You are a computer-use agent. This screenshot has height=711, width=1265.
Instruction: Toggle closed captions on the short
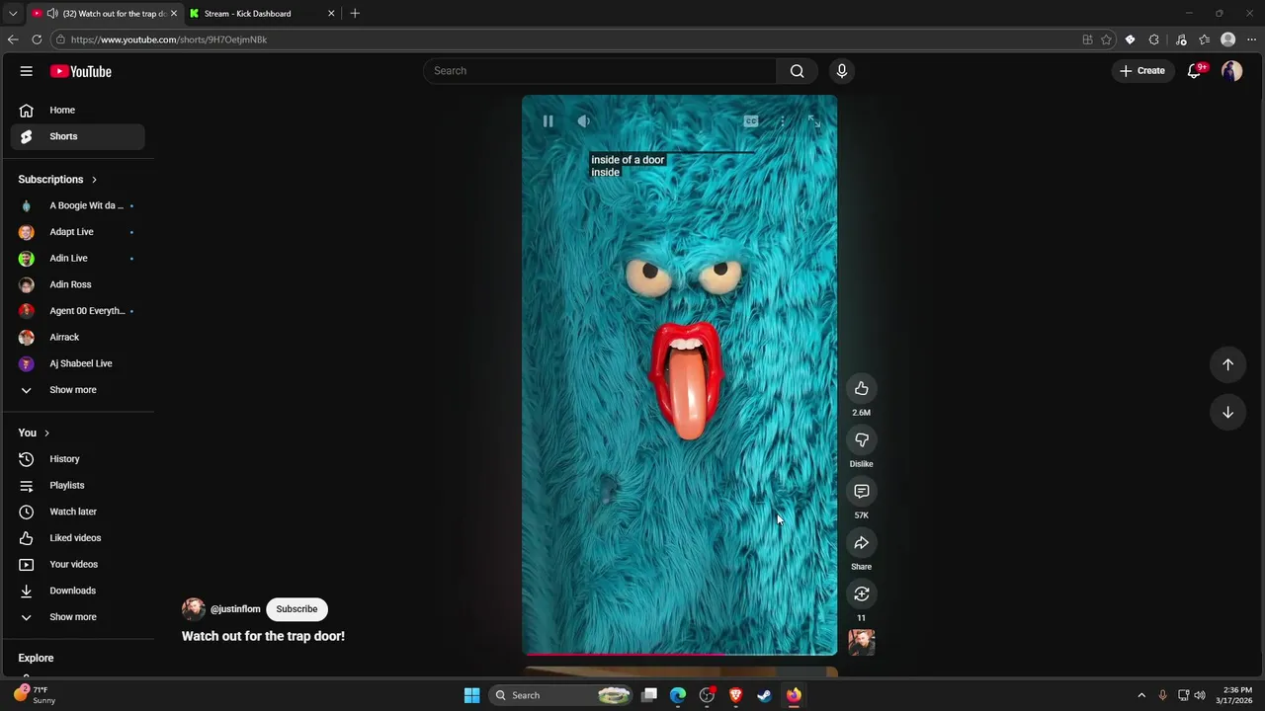click(x=751, y=120)
